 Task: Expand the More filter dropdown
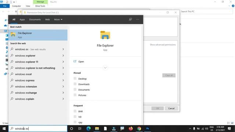(58, 19)
